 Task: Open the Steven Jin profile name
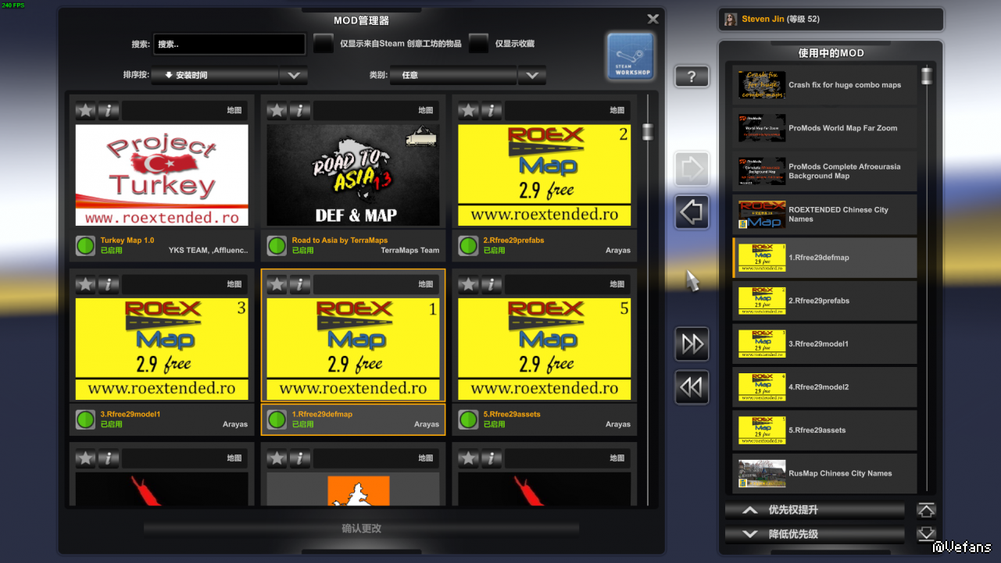[x=763, y=20]
